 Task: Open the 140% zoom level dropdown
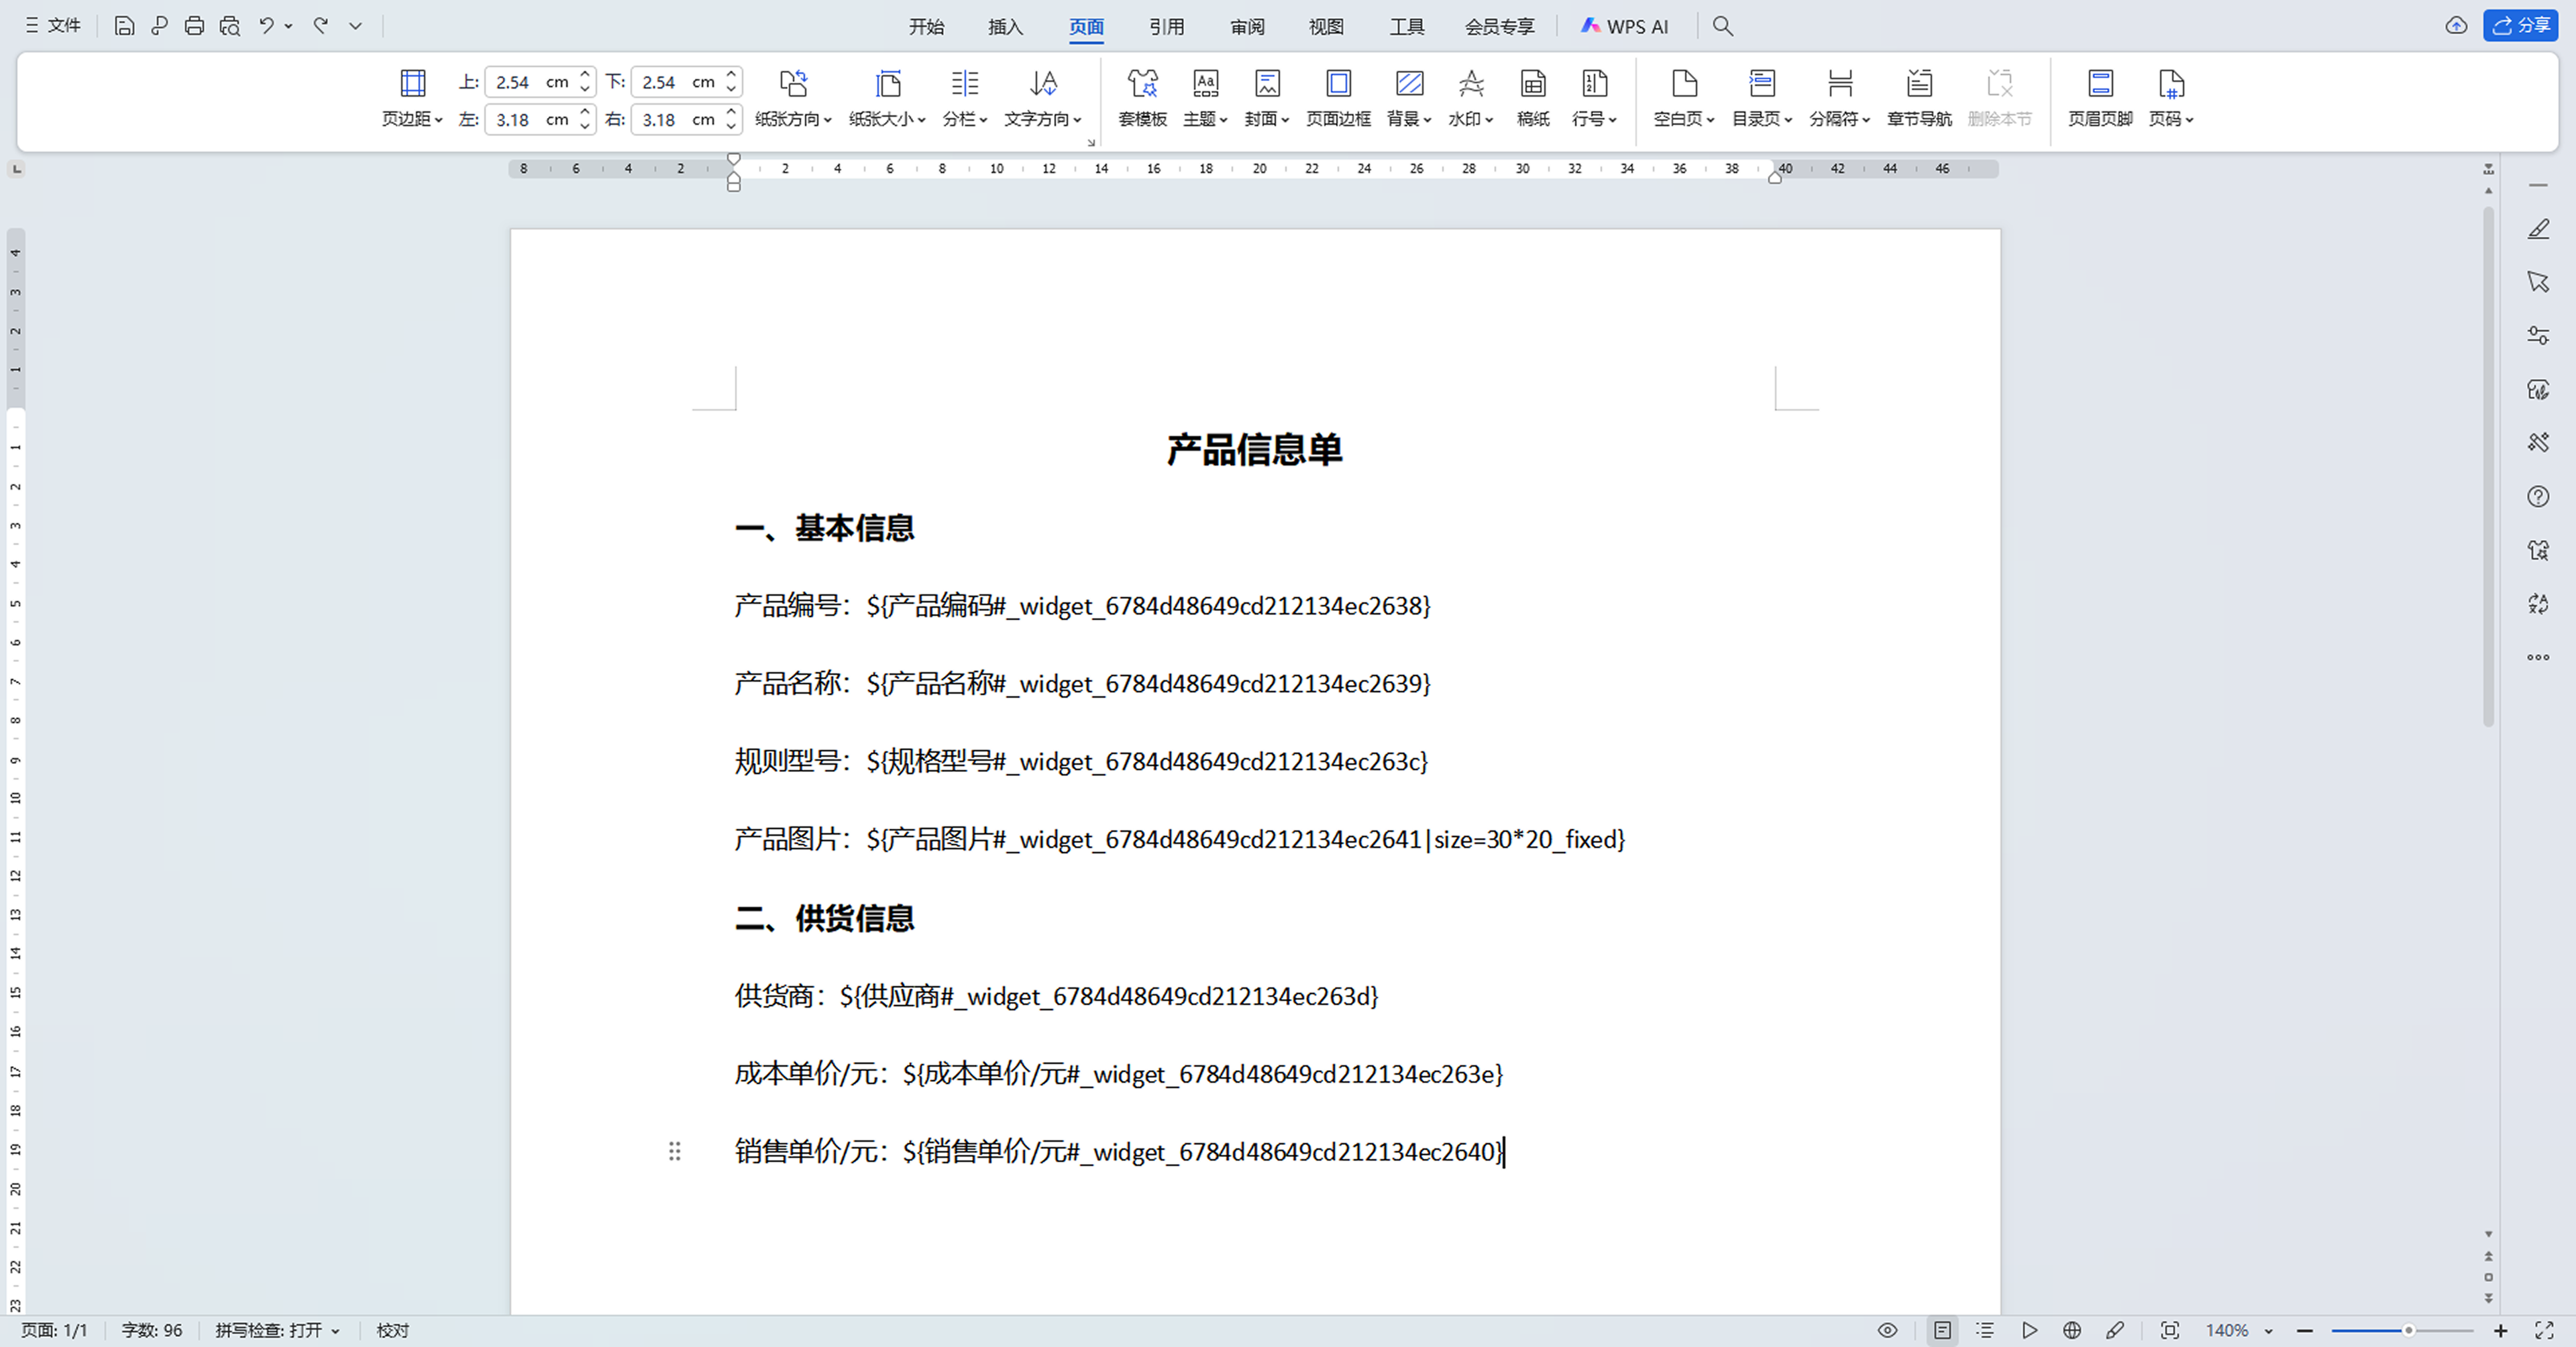click(2268, 1331)
